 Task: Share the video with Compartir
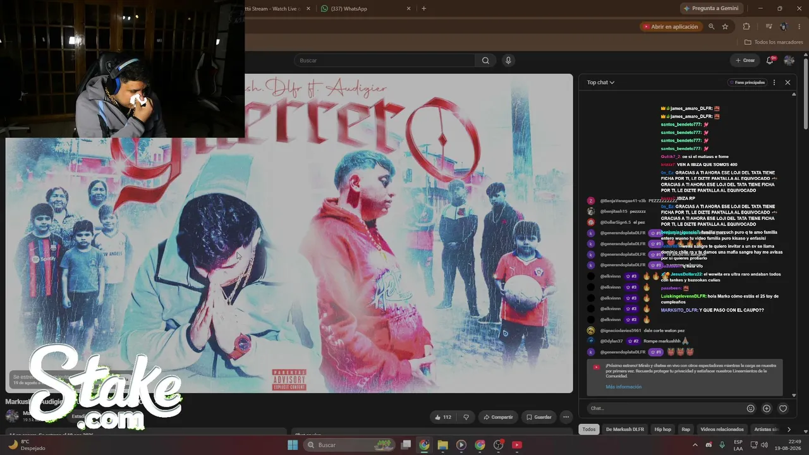pos(498,417)
